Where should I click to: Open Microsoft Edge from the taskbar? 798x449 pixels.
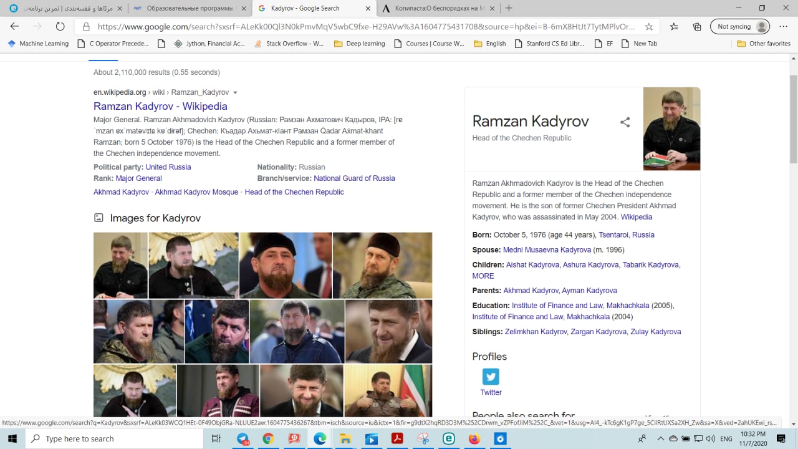320,438
